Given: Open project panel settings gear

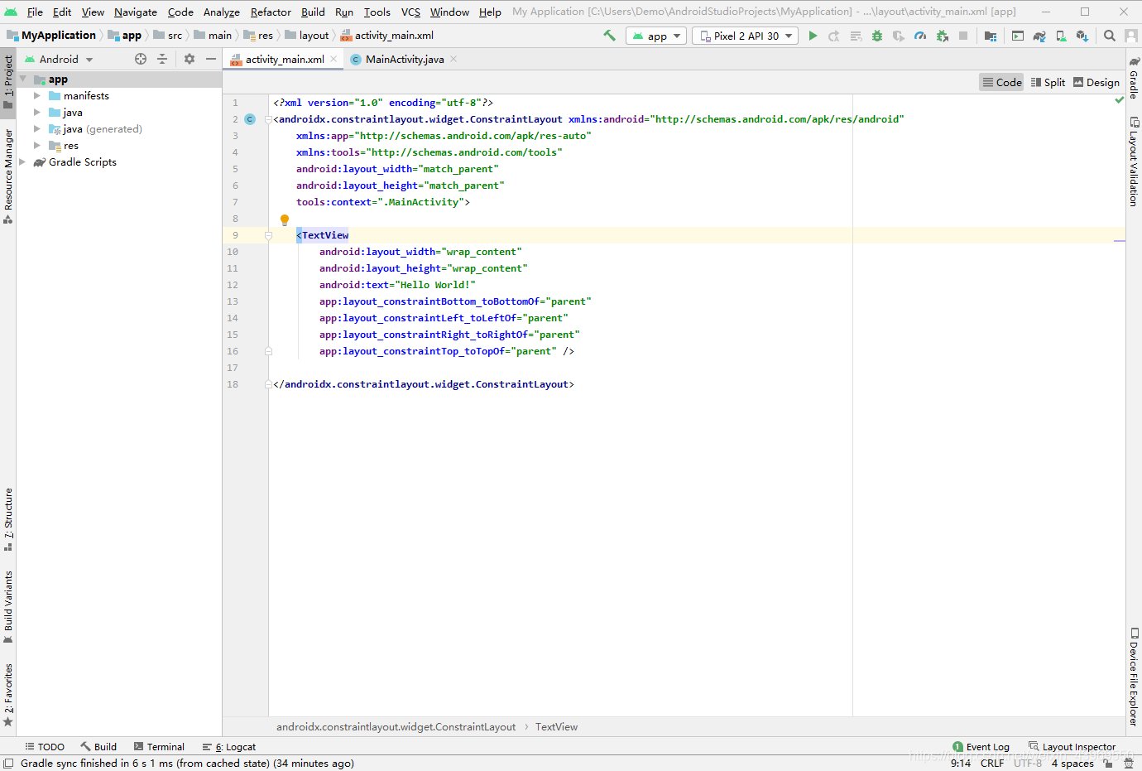Looking at the screenshot, I should (x=190, y=59).
